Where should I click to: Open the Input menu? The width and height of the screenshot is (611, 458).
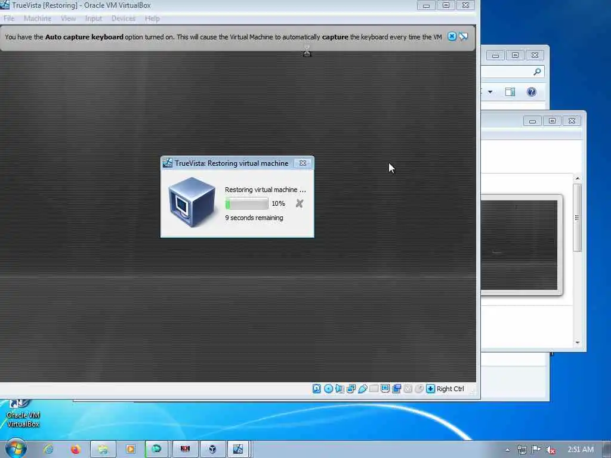point(93,18)
